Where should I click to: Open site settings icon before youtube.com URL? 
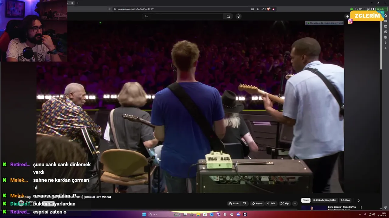pos(115,9)
